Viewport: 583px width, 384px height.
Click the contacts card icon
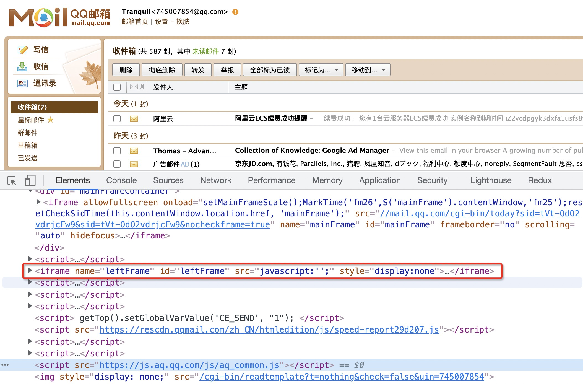22,83
